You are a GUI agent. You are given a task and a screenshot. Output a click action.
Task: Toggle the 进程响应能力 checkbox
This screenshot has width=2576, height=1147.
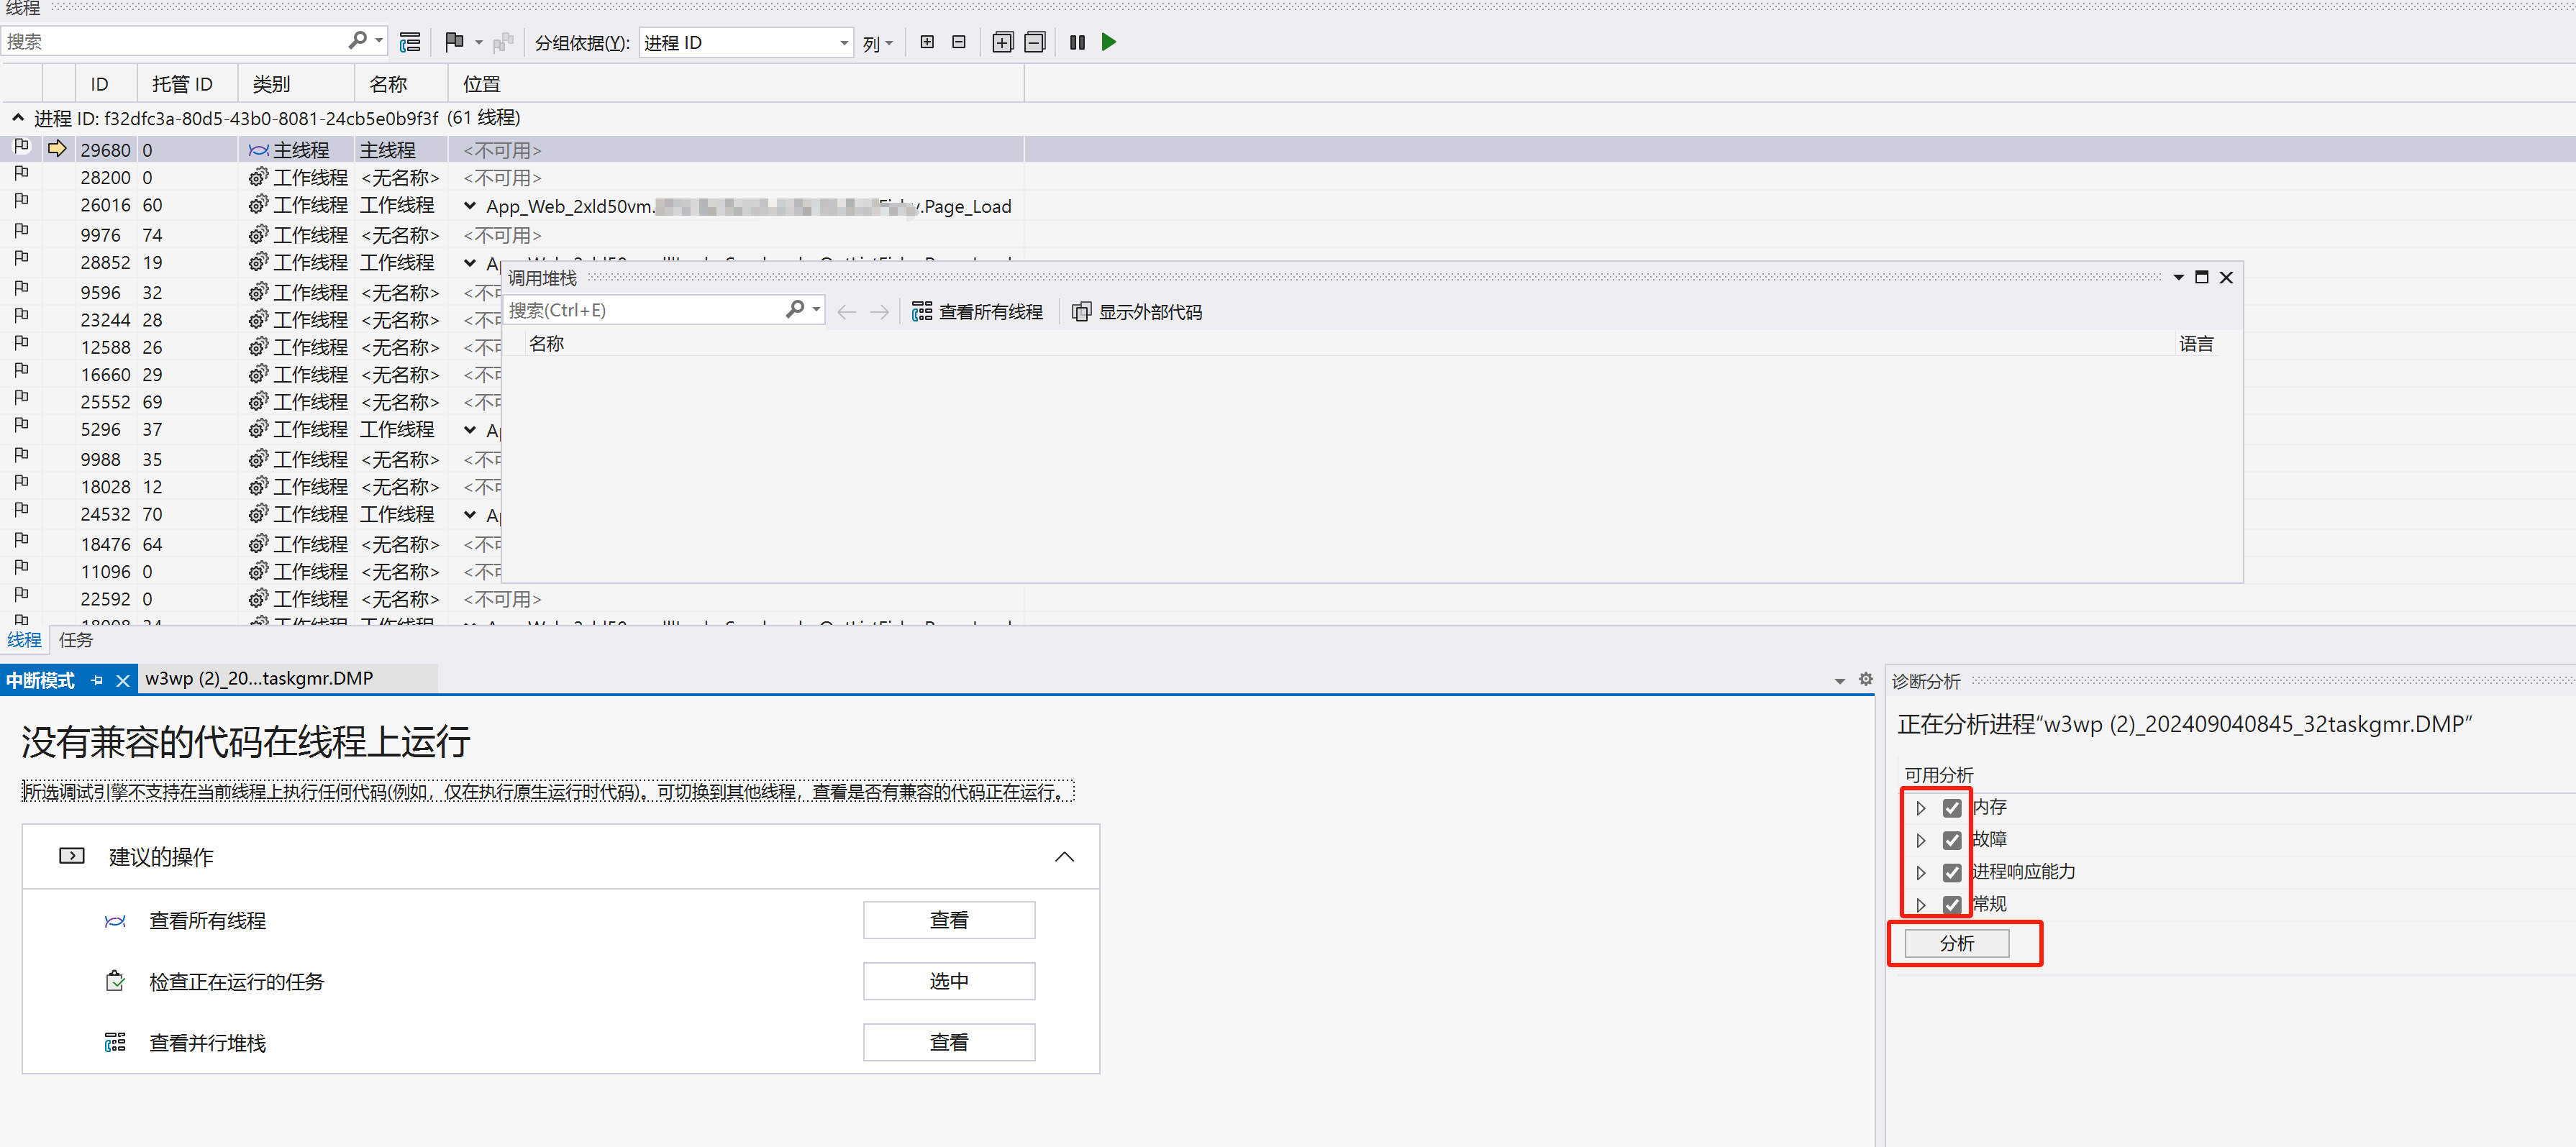(1951, 872)
